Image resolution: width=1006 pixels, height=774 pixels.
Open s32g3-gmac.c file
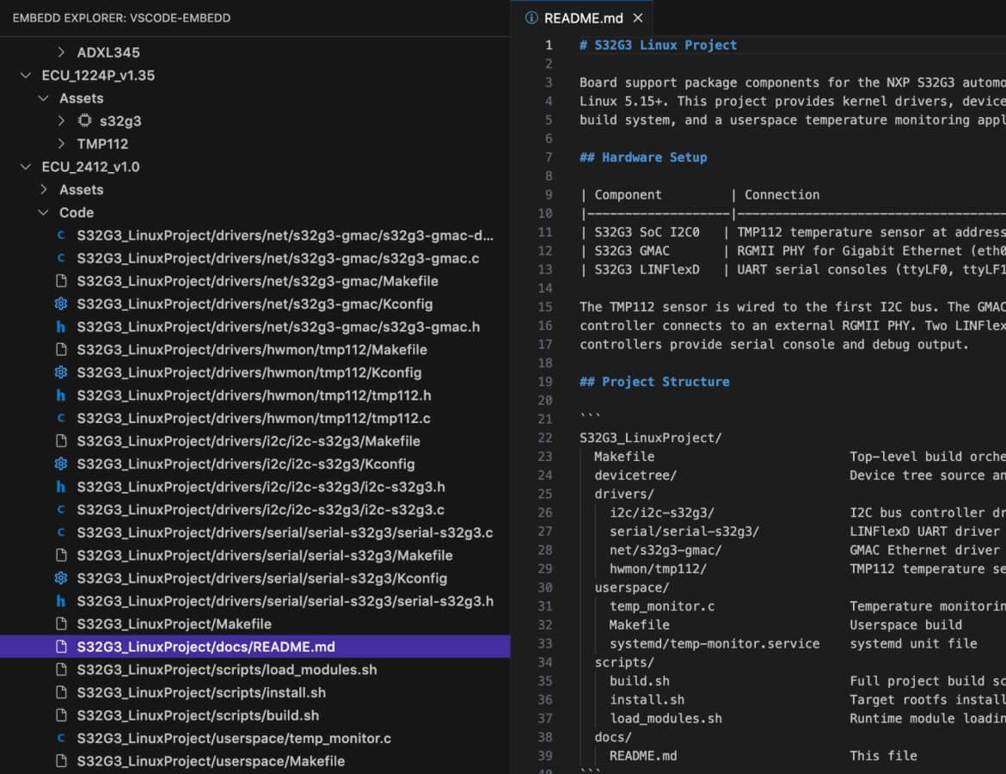coord(278,258)
